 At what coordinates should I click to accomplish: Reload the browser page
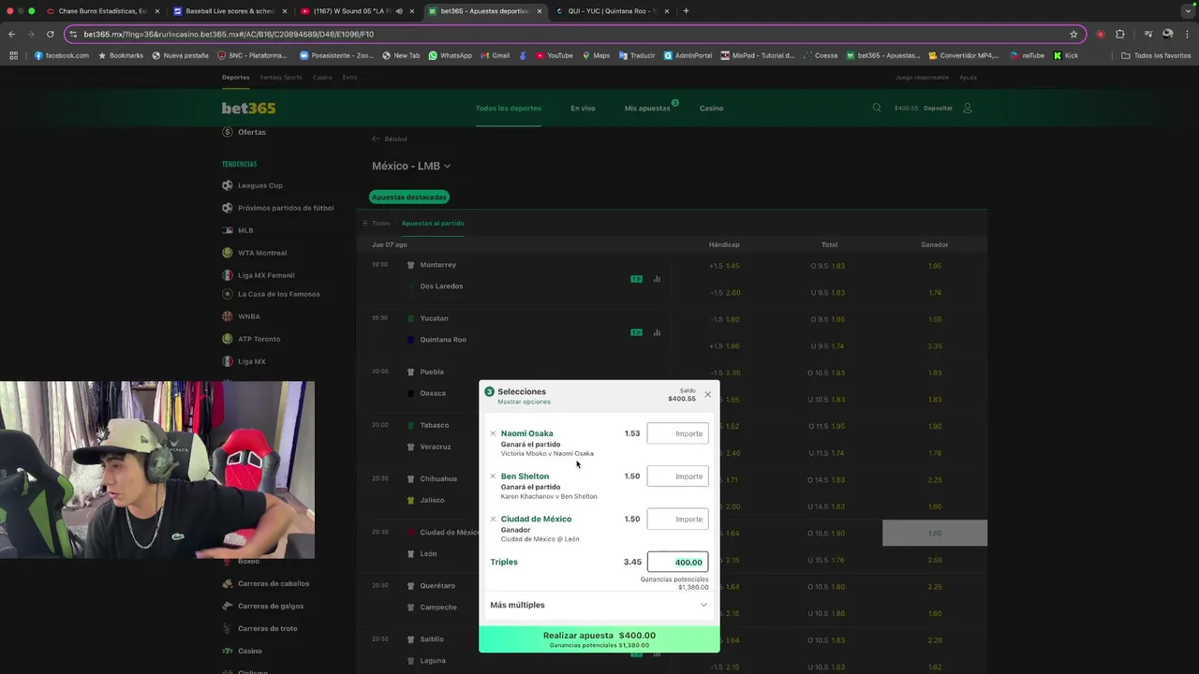[50, 34]
